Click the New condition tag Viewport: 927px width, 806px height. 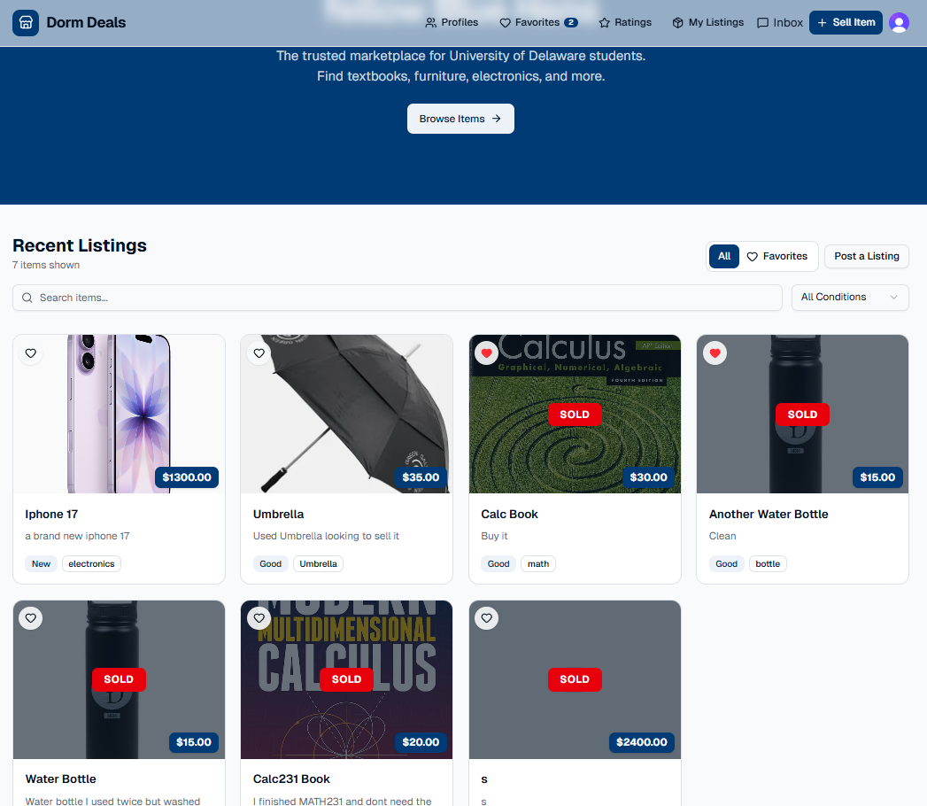42,563
